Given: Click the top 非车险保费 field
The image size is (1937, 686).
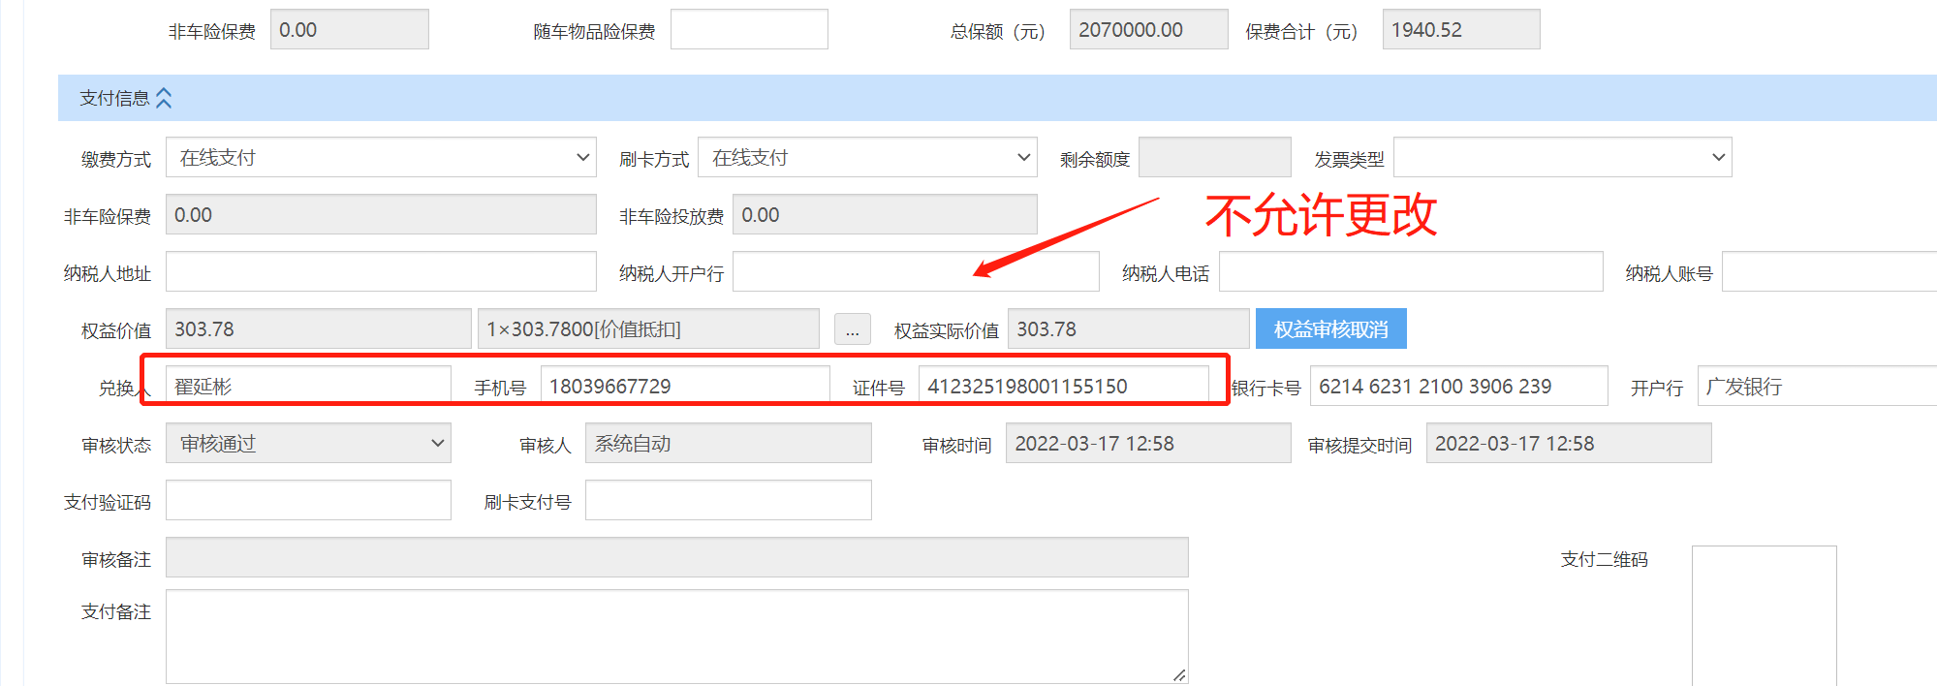Looking at the screenshot, I should (x=349, y=29).
